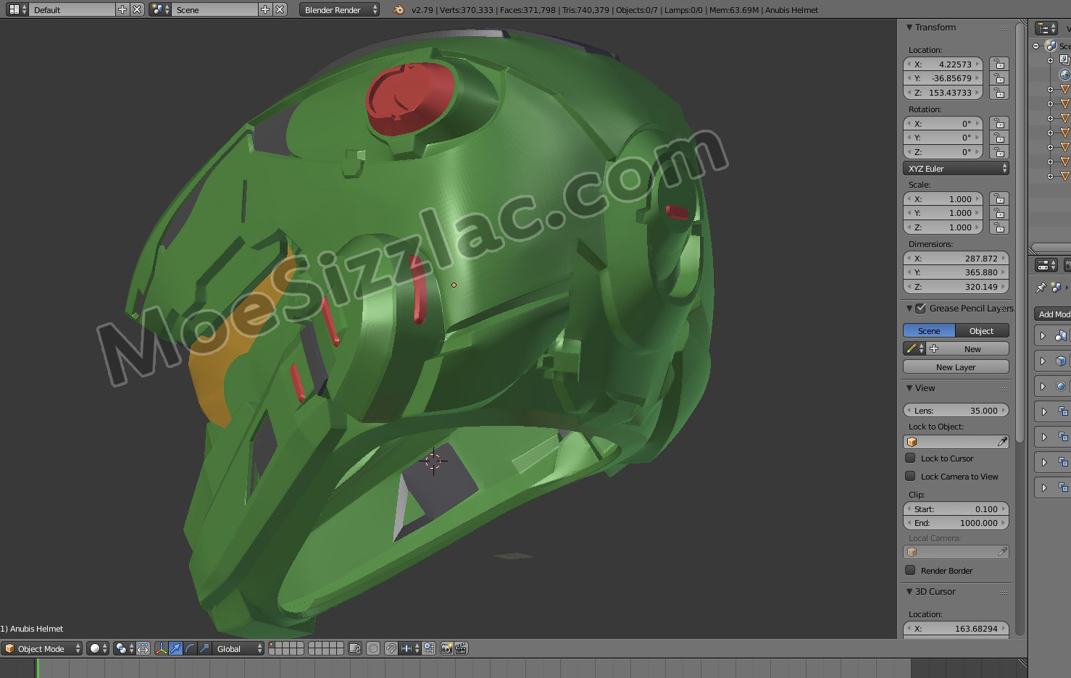This screenshot has height=678, width=1071.
Task: Collapse the View panel
Action: click(x=909, y=388)
